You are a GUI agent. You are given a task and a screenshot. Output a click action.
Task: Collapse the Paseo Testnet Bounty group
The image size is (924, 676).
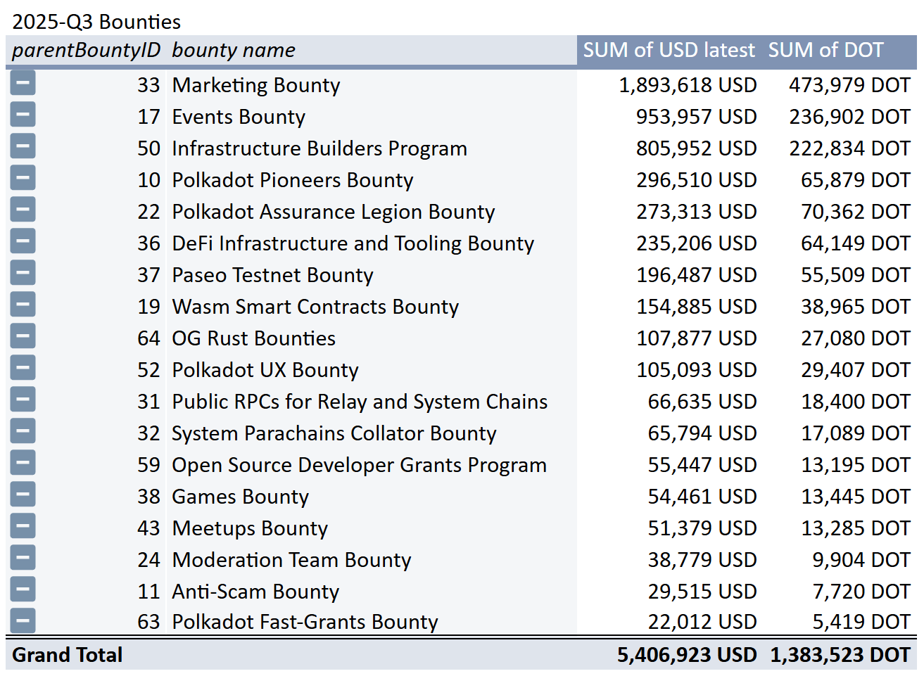coord(23,272)
